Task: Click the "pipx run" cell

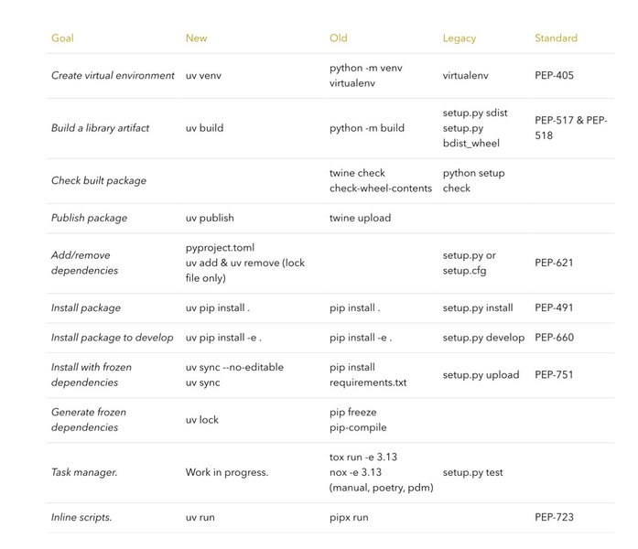Action: click(x=351, y=517)
